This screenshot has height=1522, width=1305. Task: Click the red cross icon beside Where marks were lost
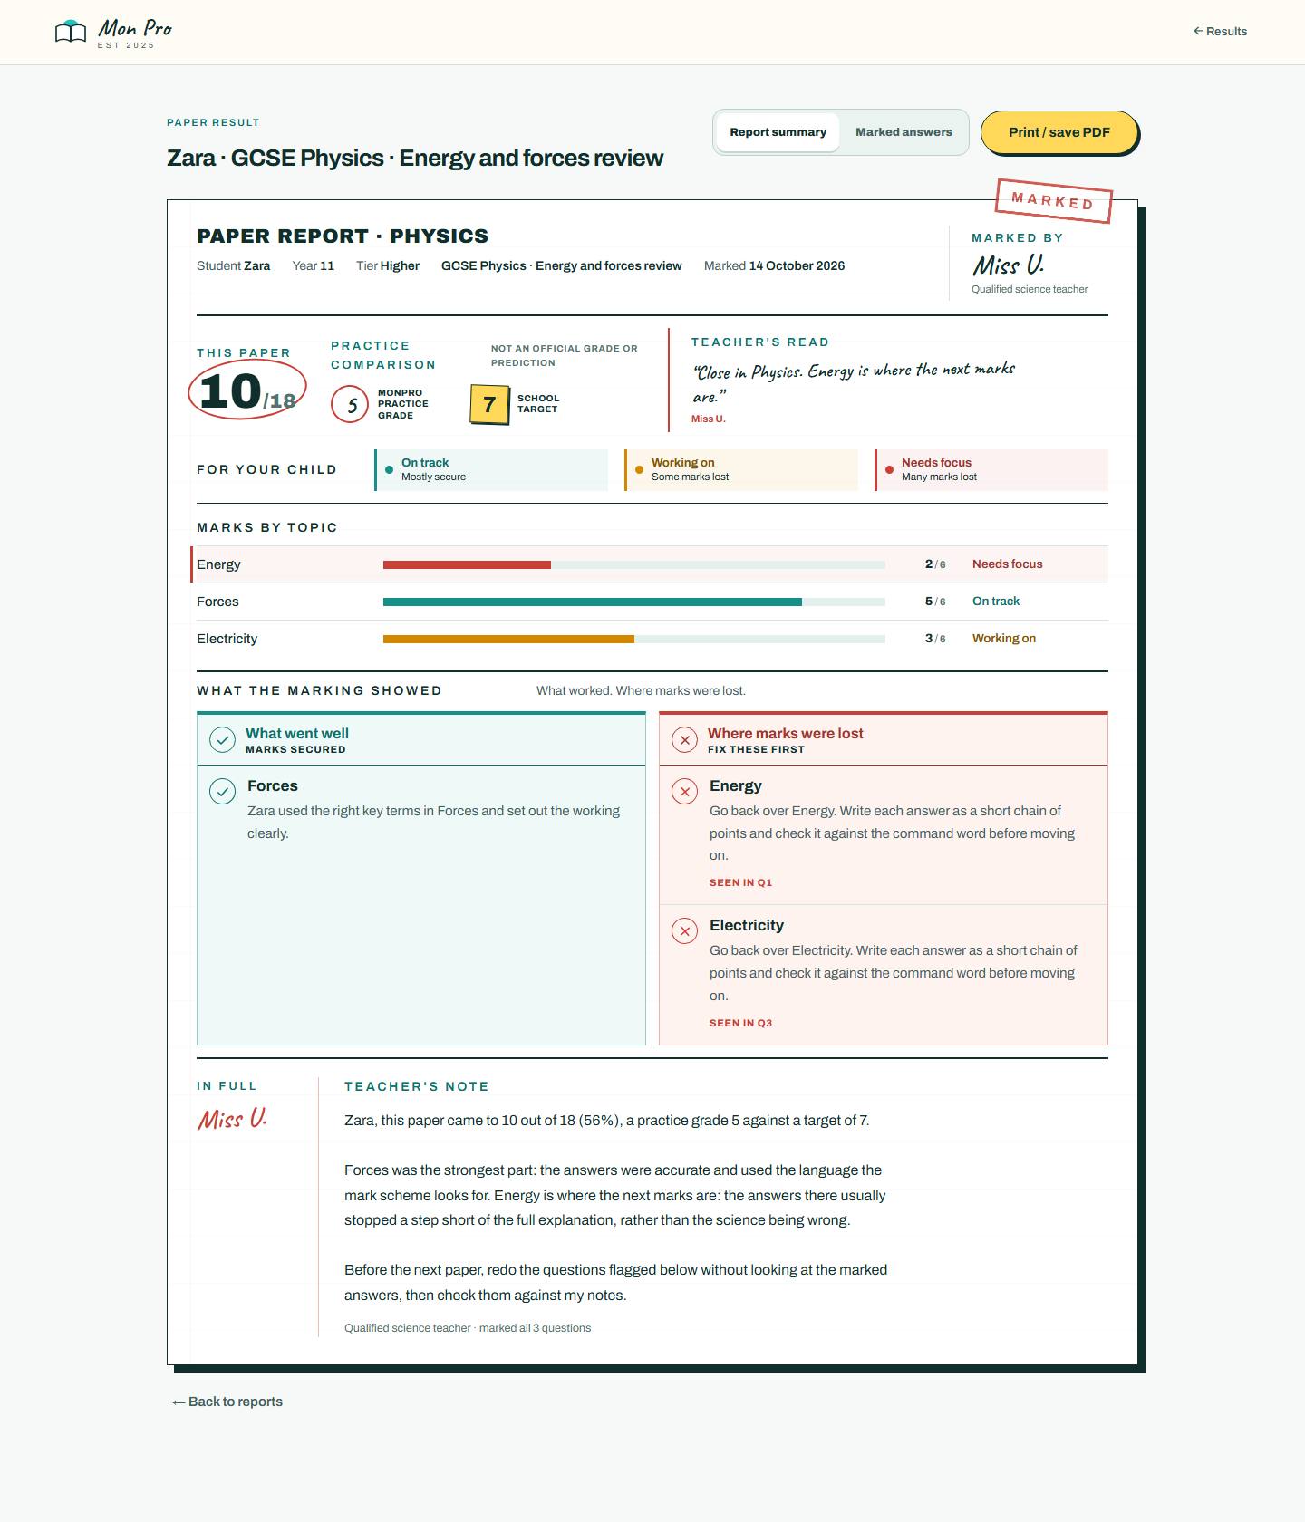684,740
